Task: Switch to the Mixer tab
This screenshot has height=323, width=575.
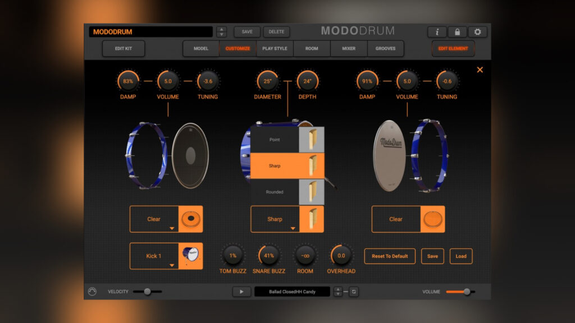Action: (349, 49)
